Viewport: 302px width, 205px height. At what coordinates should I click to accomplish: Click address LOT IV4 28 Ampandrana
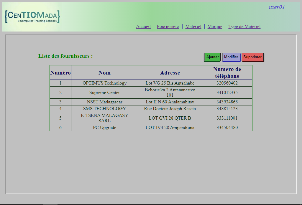170,128
